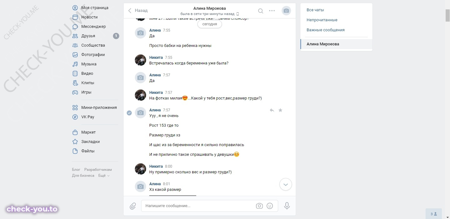Open Музыка section icon in sidebar
450x219 pixels.
[75, 64]
